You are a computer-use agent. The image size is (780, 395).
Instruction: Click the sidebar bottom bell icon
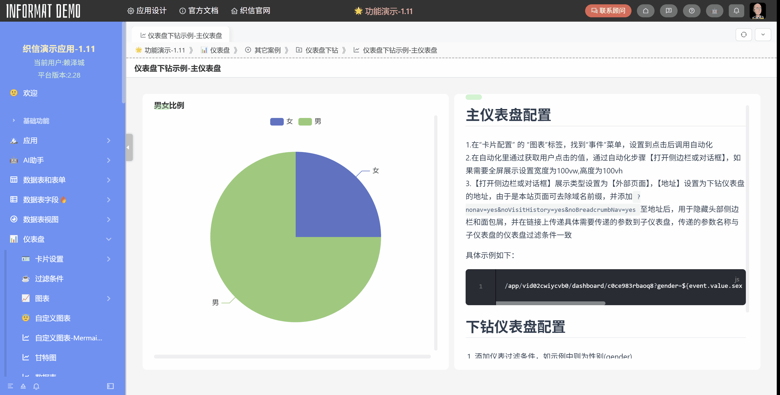pos(36,386)
